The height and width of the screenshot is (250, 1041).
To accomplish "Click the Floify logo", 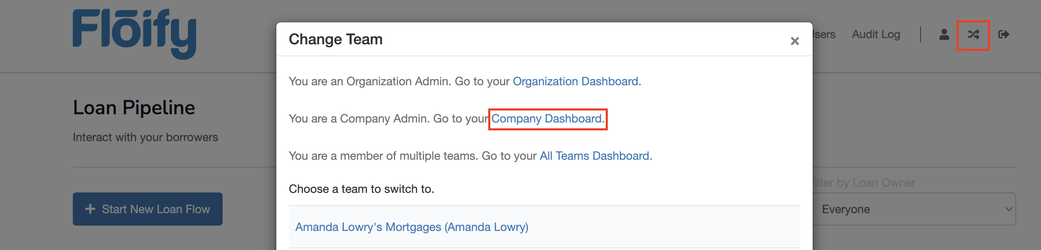I will coord(134,34).
